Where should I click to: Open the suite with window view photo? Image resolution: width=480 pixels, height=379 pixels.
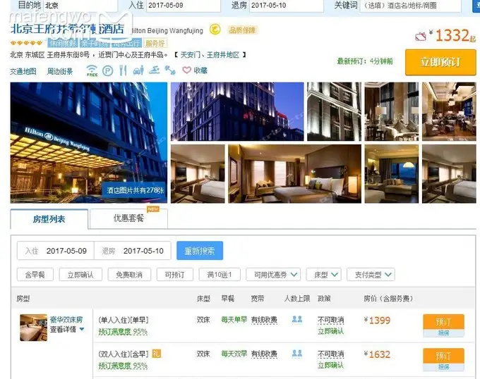392,174
